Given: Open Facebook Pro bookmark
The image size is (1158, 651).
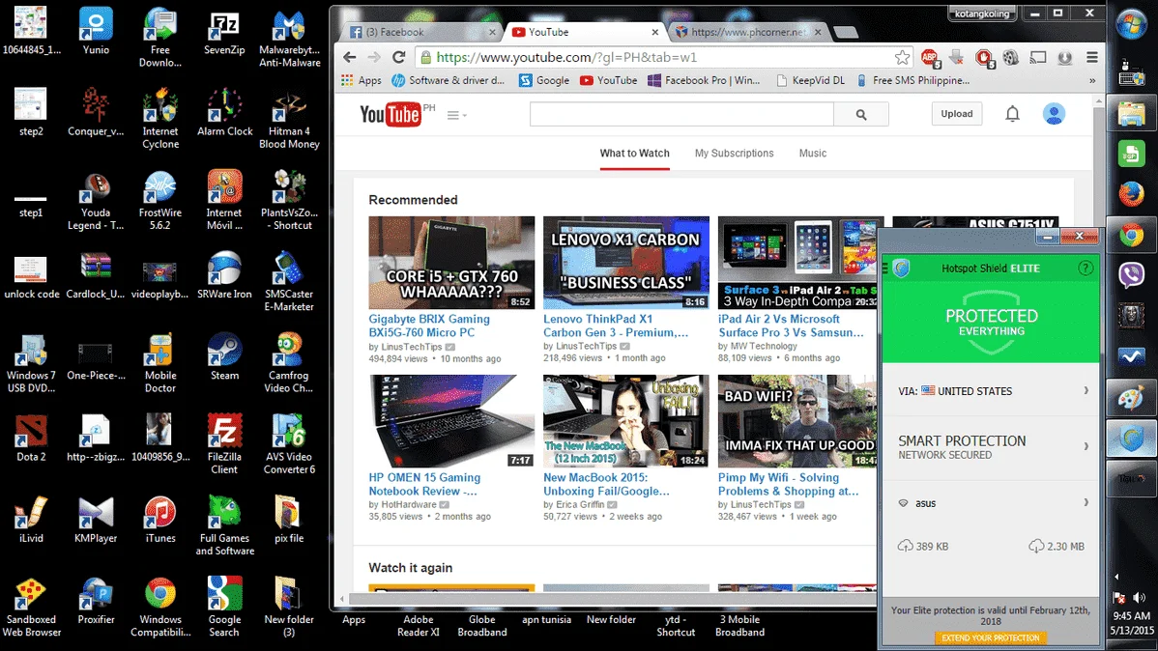Looking at the screenshot, I should 704,80.
